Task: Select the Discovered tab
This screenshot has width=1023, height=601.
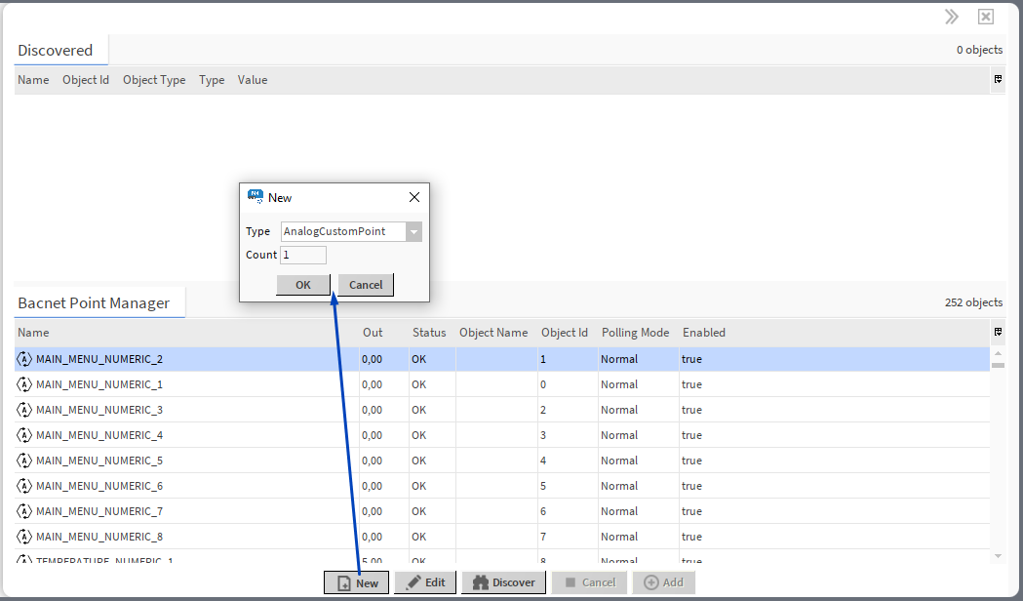Action: click(56, 51)
